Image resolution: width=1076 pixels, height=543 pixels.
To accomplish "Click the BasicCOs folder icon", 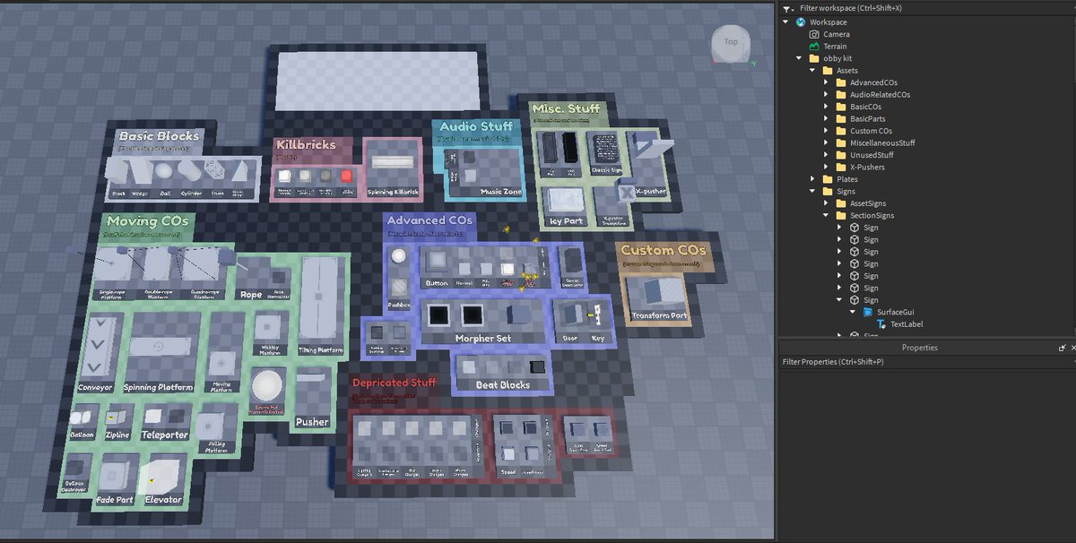I will [840, 107].
